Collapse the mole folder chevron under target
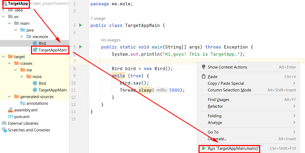Screen dimensions: 305x153 pos(22,76)
